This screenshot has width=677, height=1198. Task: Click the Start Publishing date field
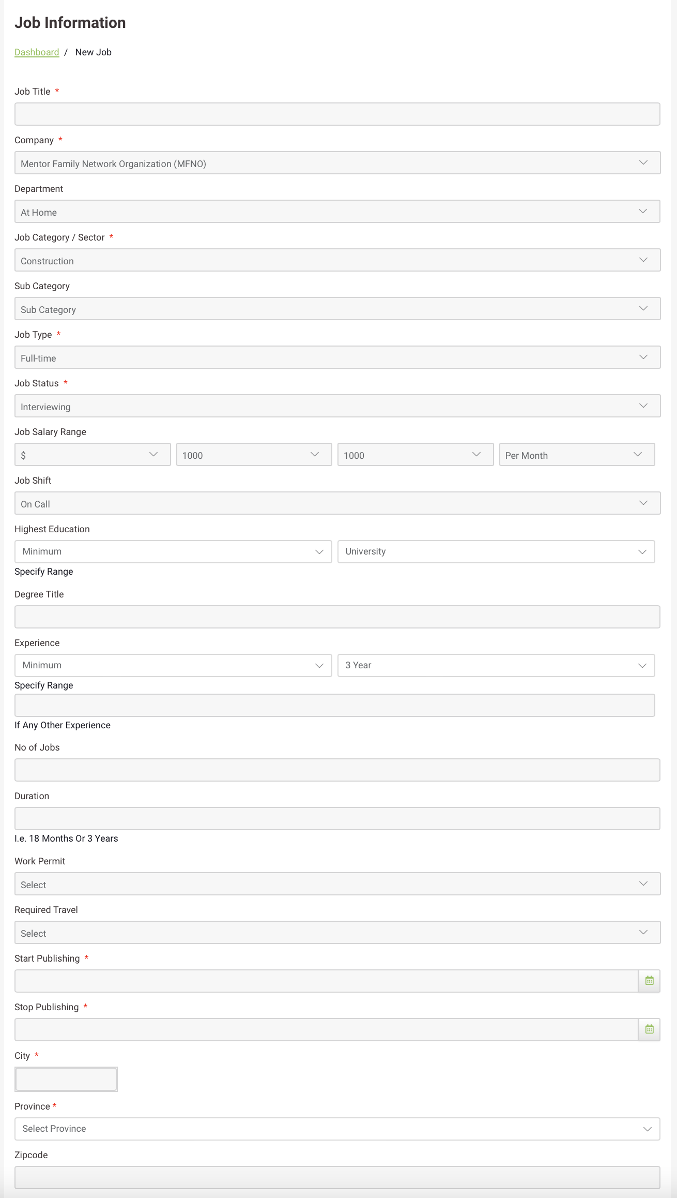(327, 981)
